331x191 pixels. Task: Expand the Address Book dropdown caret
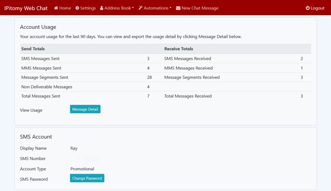coord(133,8)
